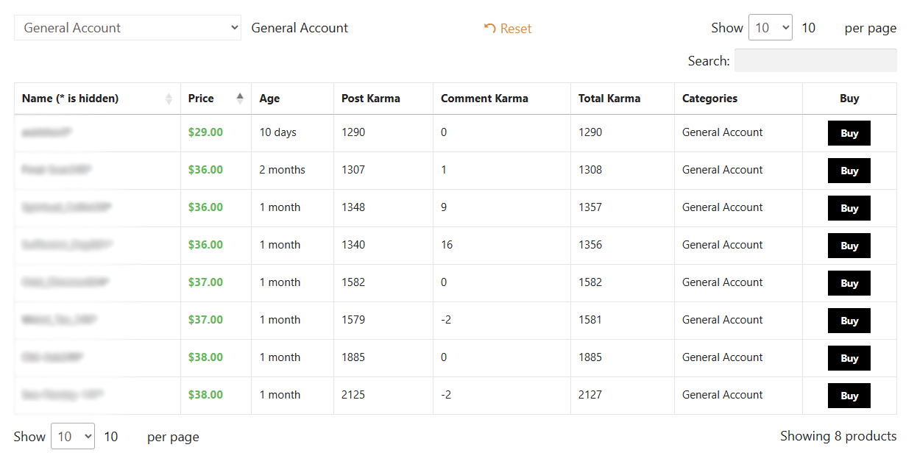Select the Comment Karma column header
The width and height of the screenshot is (917, 464).
(484, 99)
